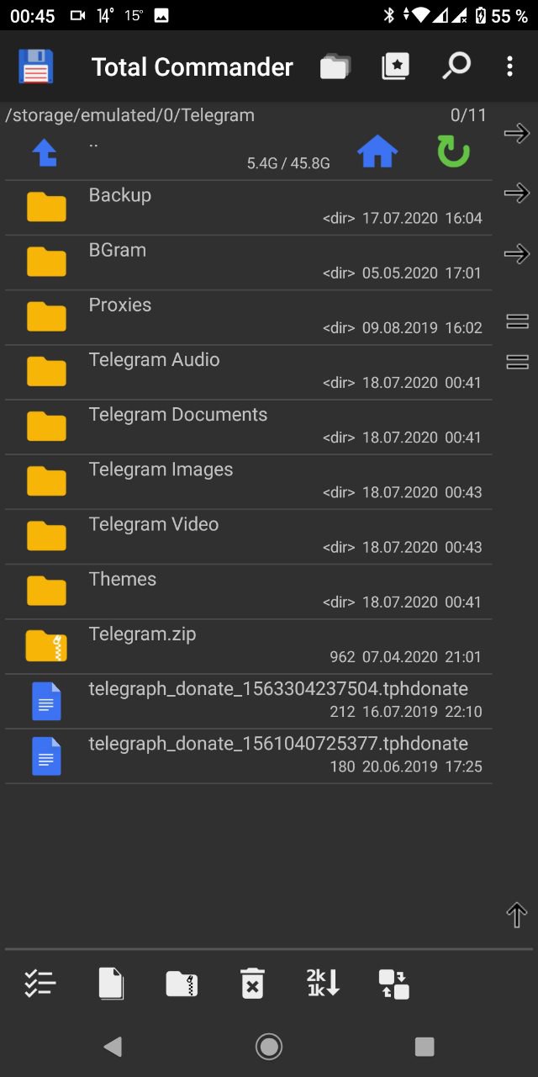
Task: Select the 1561040725377 tphdonate file icon
Action: tap(46, 756)
